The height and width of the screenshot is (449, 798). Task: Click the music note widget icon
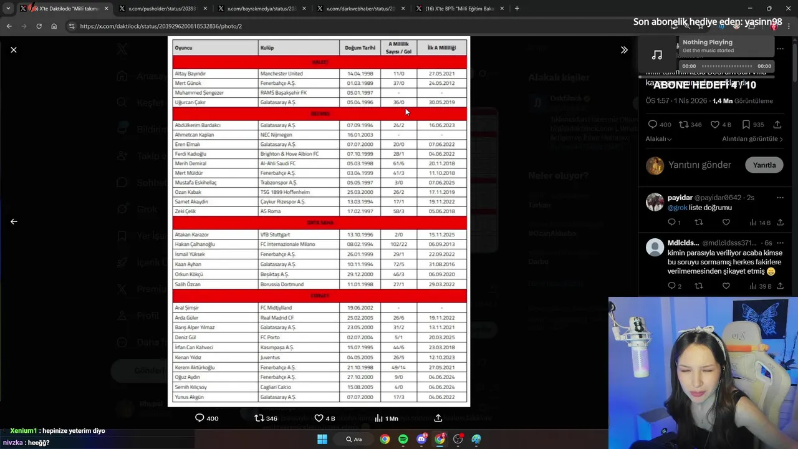tap(657, 56)
